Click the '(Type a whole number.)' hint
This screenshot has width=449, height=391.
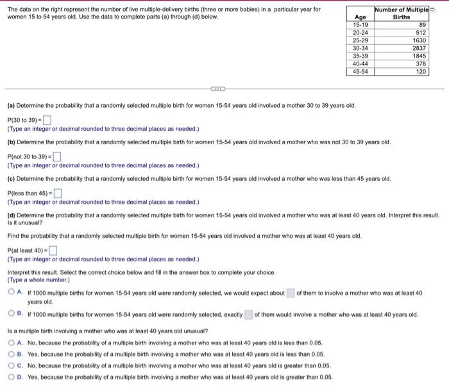pos(38,280)
